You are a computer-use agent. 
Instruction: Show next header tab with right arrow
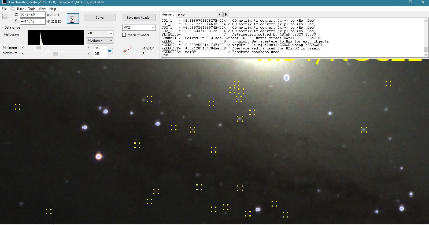[x=226, y=14]
